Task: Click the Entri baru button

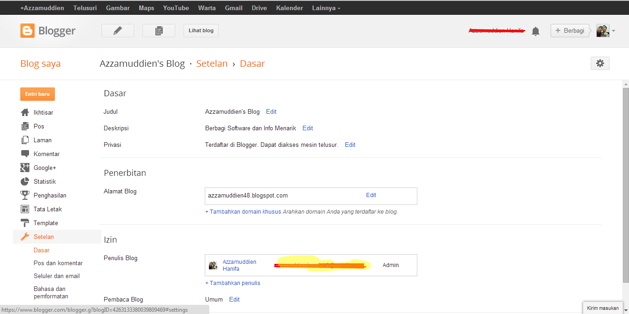Action: tap(37, 94)
